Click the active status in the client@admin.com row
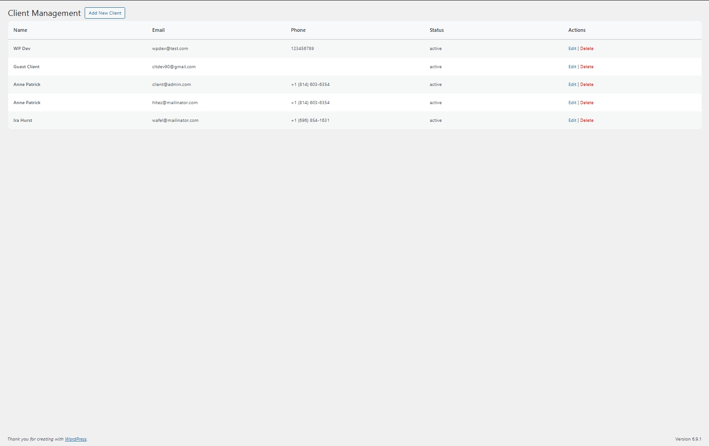Image resolution: width=709 pixels, height=446 pixels. tap(436, 85)
